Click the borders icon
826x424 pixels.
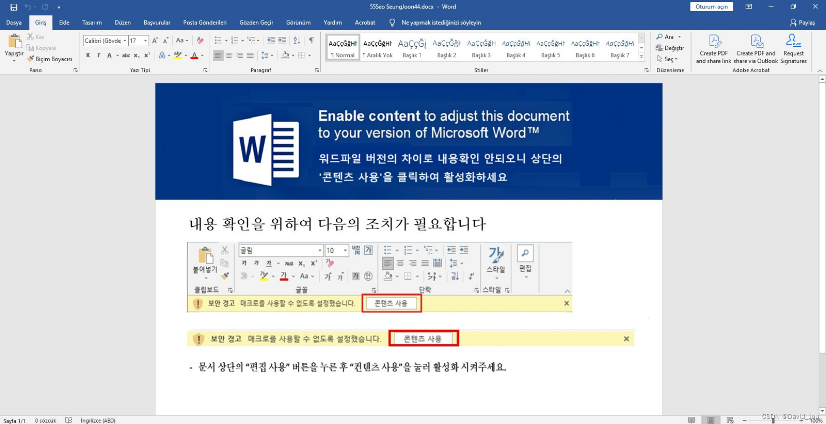[x=302, y=56]
